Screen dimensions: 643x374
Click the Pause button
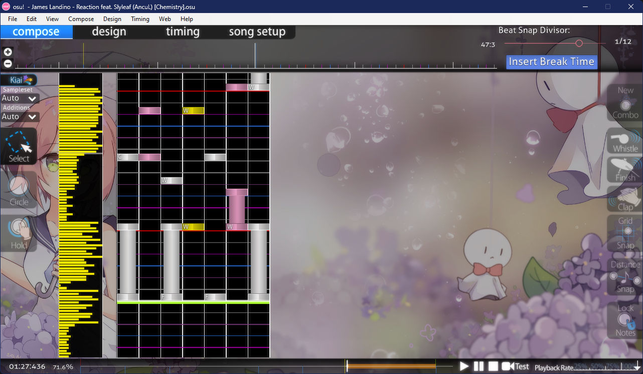[479, 366]
